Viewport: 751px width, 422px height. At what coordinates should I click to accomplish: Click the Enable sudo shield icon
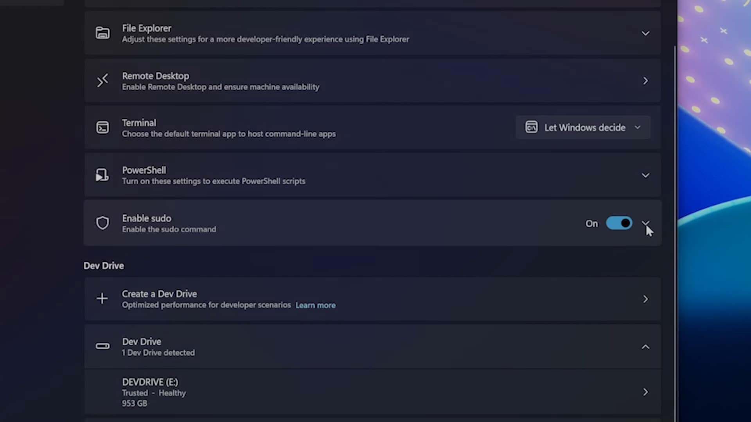pyautogui.click(x=102, y=223)
